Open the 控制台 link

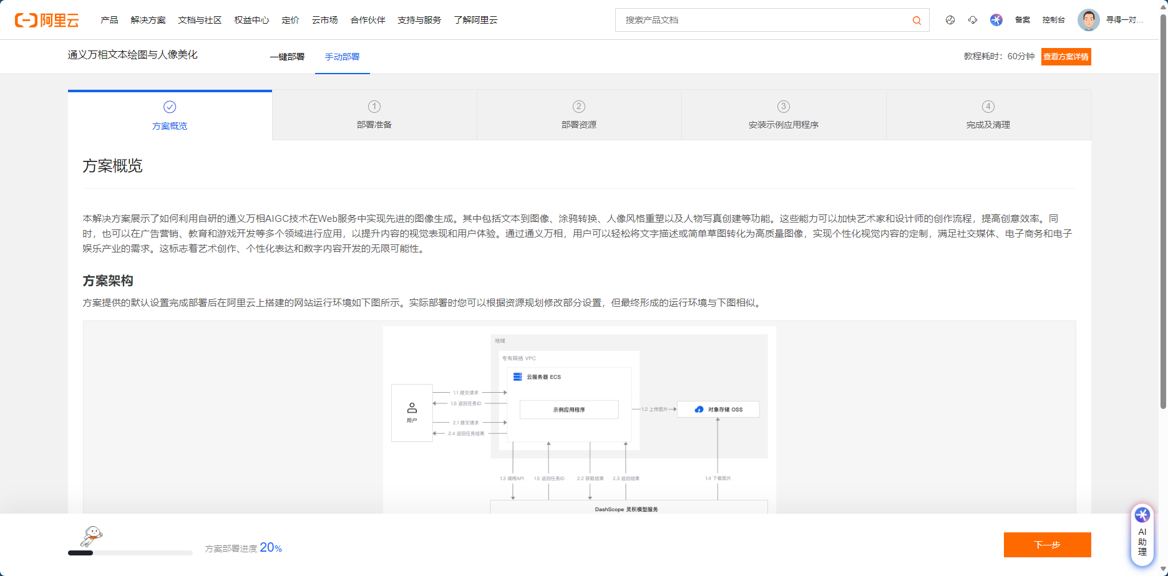(1054, 20)
